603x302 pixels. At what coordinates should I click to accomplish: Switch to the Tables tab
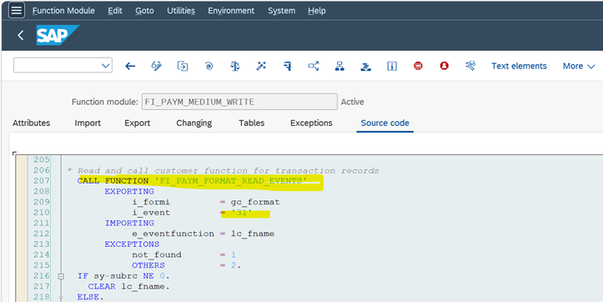(252, 123)
